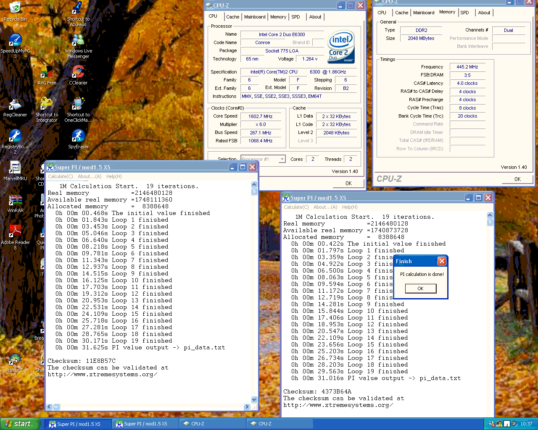Close the Finish dialog with X
This screenshot has height=430, width=538.
coord(442,261)
